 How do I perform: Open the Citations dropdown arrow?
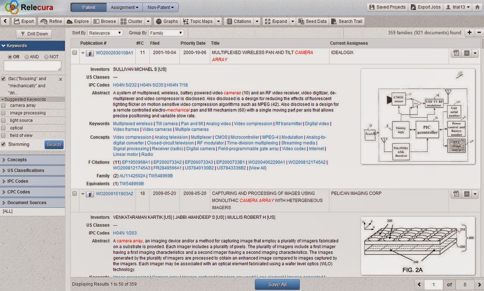tap(257, 21)
